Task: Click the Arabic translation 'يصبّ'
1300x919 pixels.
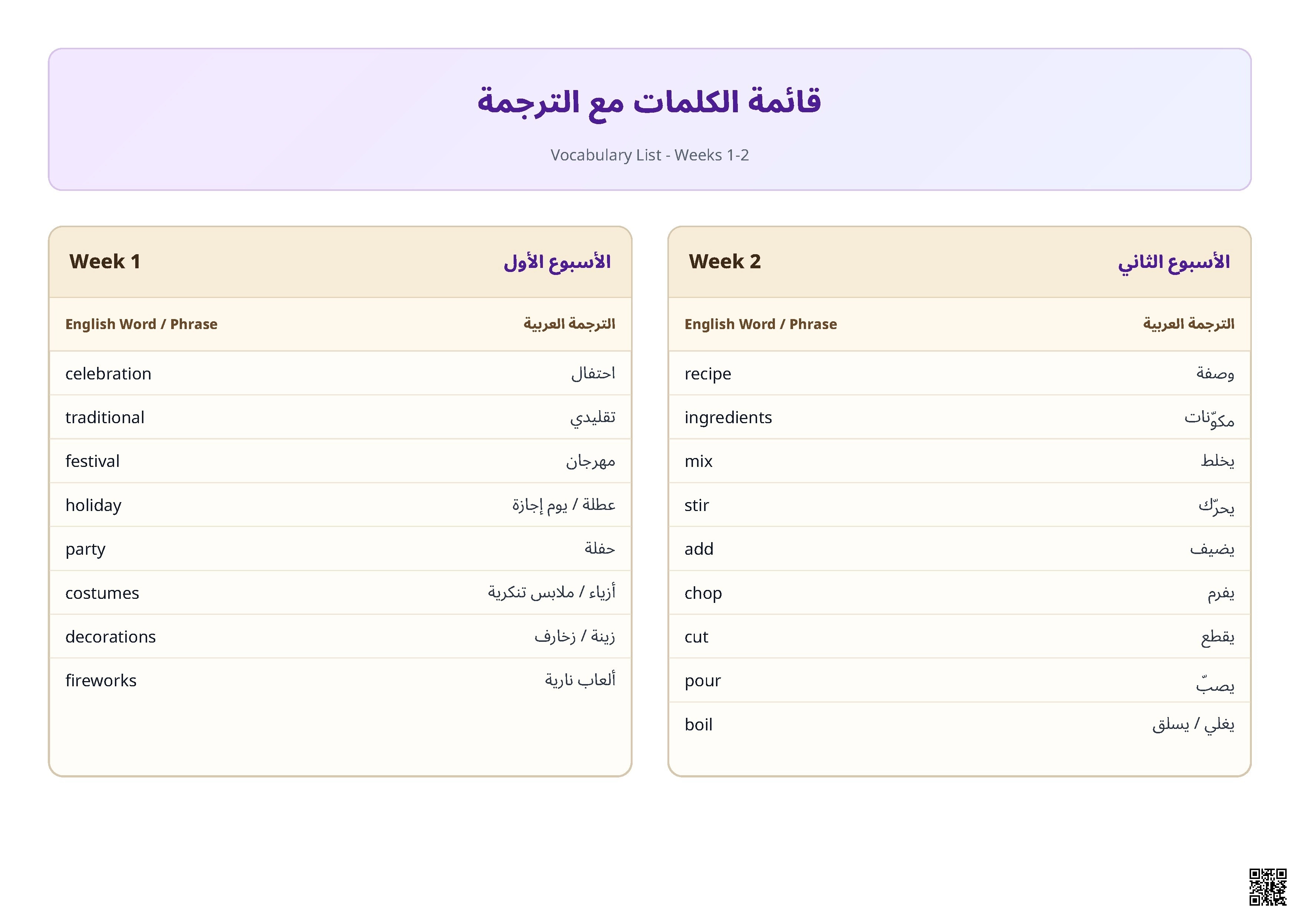Action: coord(1215,684)
